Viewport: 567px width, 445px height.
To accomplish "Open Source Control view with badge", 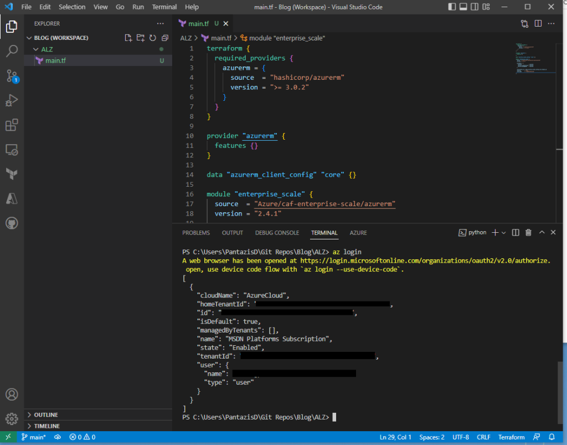I will pos(12,76).
